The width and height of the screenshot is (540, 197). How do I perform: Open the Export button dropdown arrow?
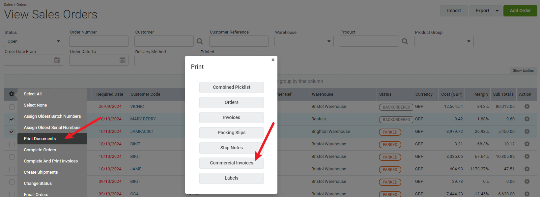coord(497,11)
